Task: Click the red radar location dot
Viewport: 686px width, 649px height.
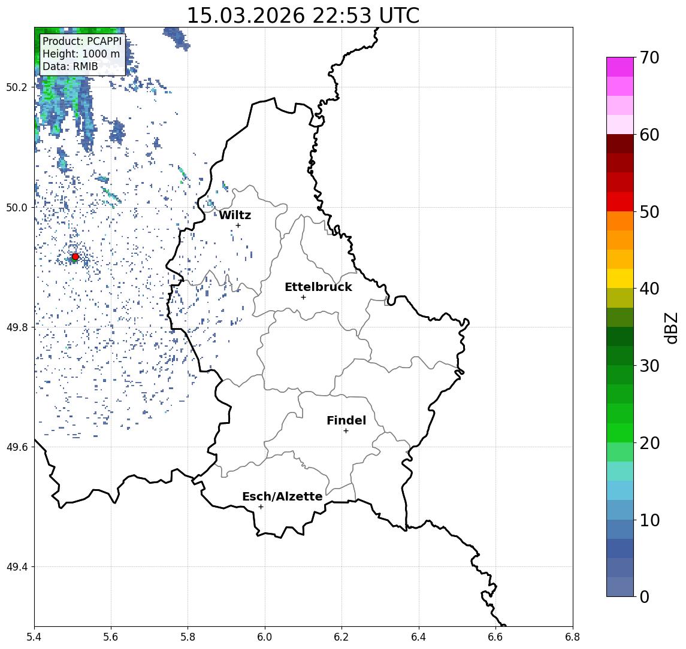Action: pos(75,257)
